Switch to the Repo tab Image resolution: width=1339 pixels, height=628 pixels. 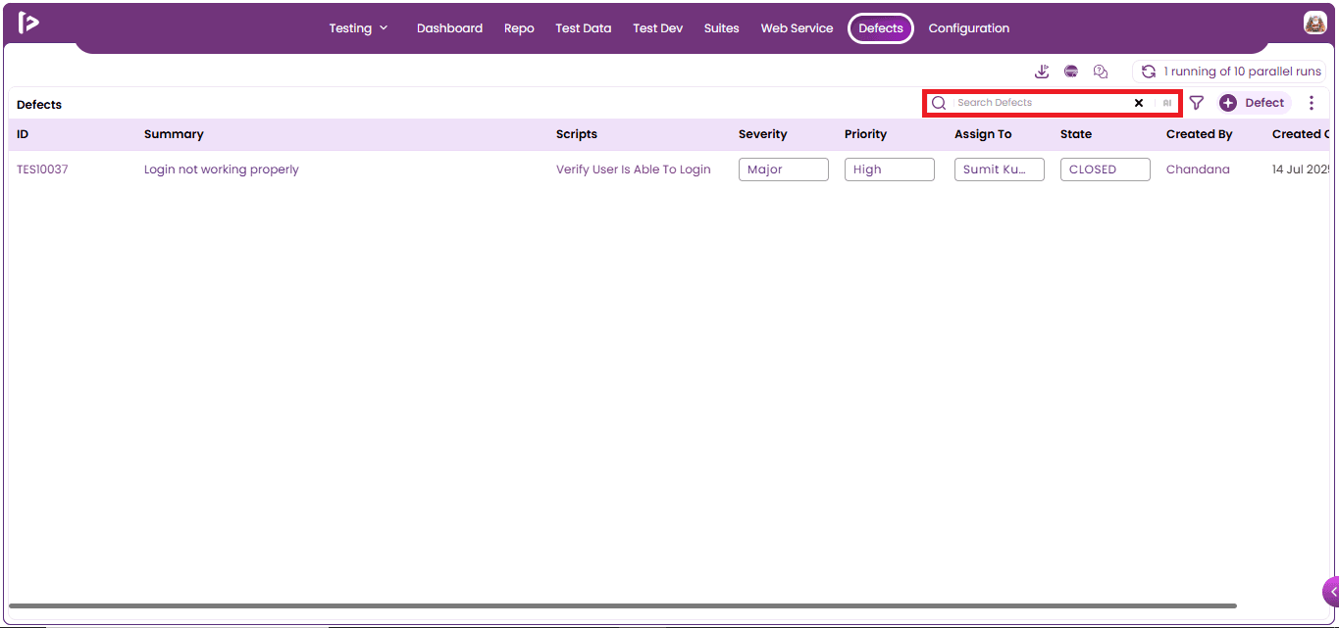pyautogui.click(x=519, y=28)
